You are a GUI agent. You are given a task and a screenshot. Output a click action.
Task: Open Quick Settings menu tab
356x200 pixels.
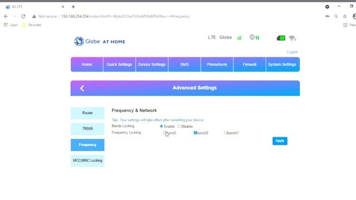pos(120,64)
